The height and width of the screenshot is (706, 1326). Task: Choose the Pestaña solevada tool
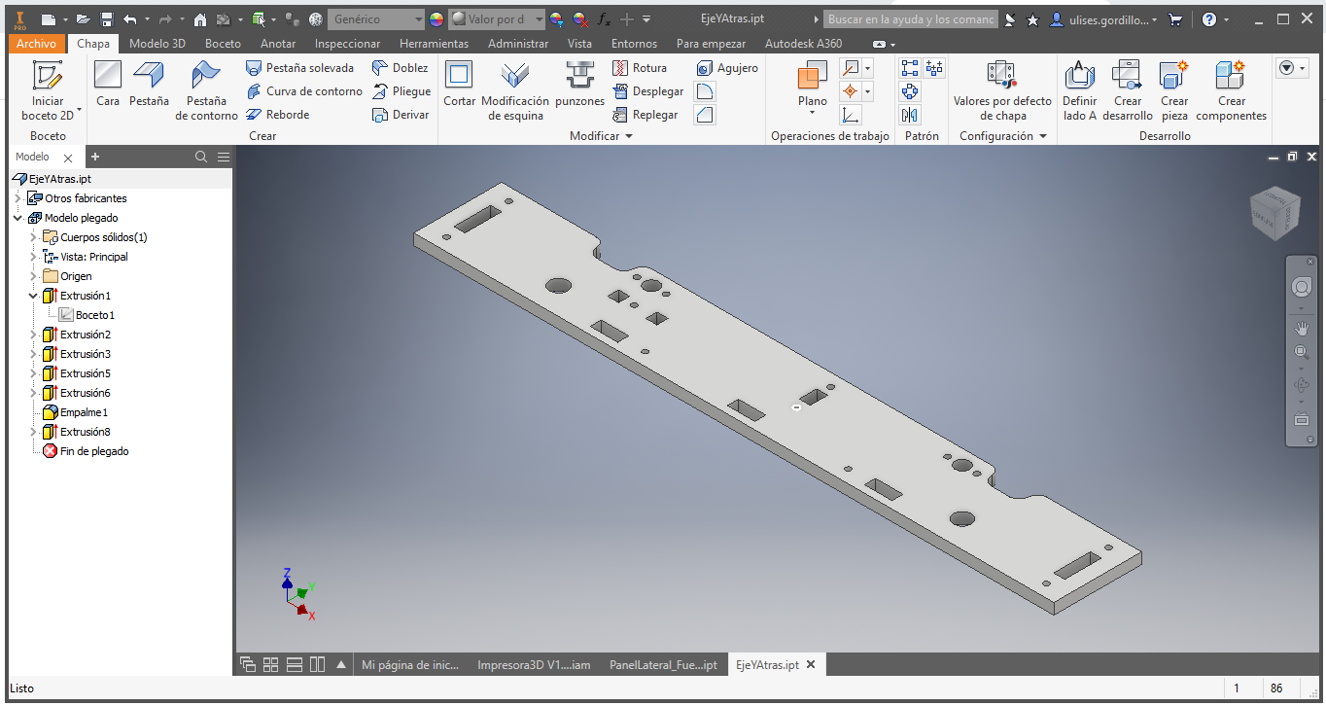[299, 68]
